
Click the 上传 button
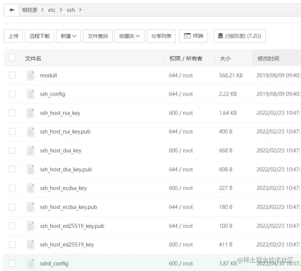(13, 36)
